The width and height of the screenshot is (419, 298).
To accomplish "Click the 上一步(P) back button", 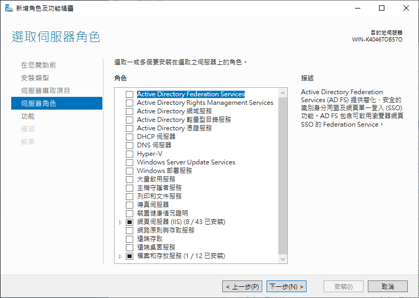I will coord(243,286).
